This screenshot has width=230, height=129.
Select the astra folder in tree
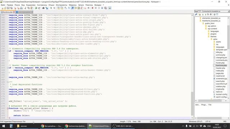coord(215,39)
